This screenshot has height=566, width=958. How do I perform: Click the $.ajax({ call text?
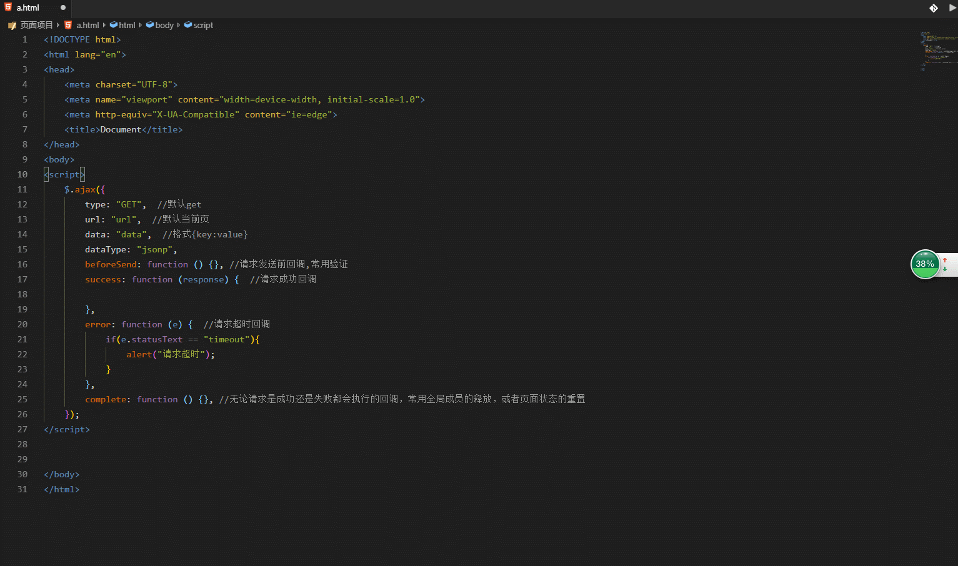pos(85,189)
